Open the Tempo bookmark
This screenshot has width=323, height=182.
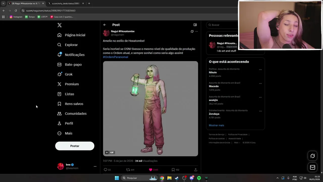click(30, 17)
